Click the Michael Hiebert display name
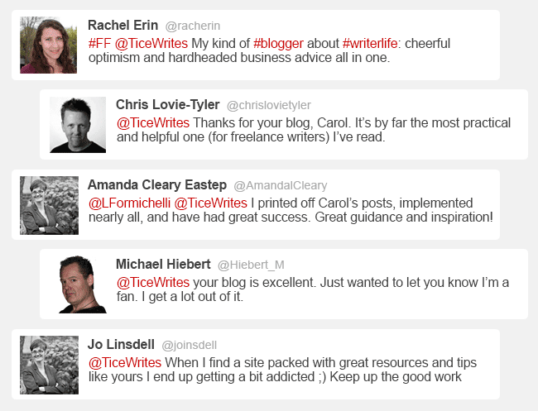 pos(162,265)
